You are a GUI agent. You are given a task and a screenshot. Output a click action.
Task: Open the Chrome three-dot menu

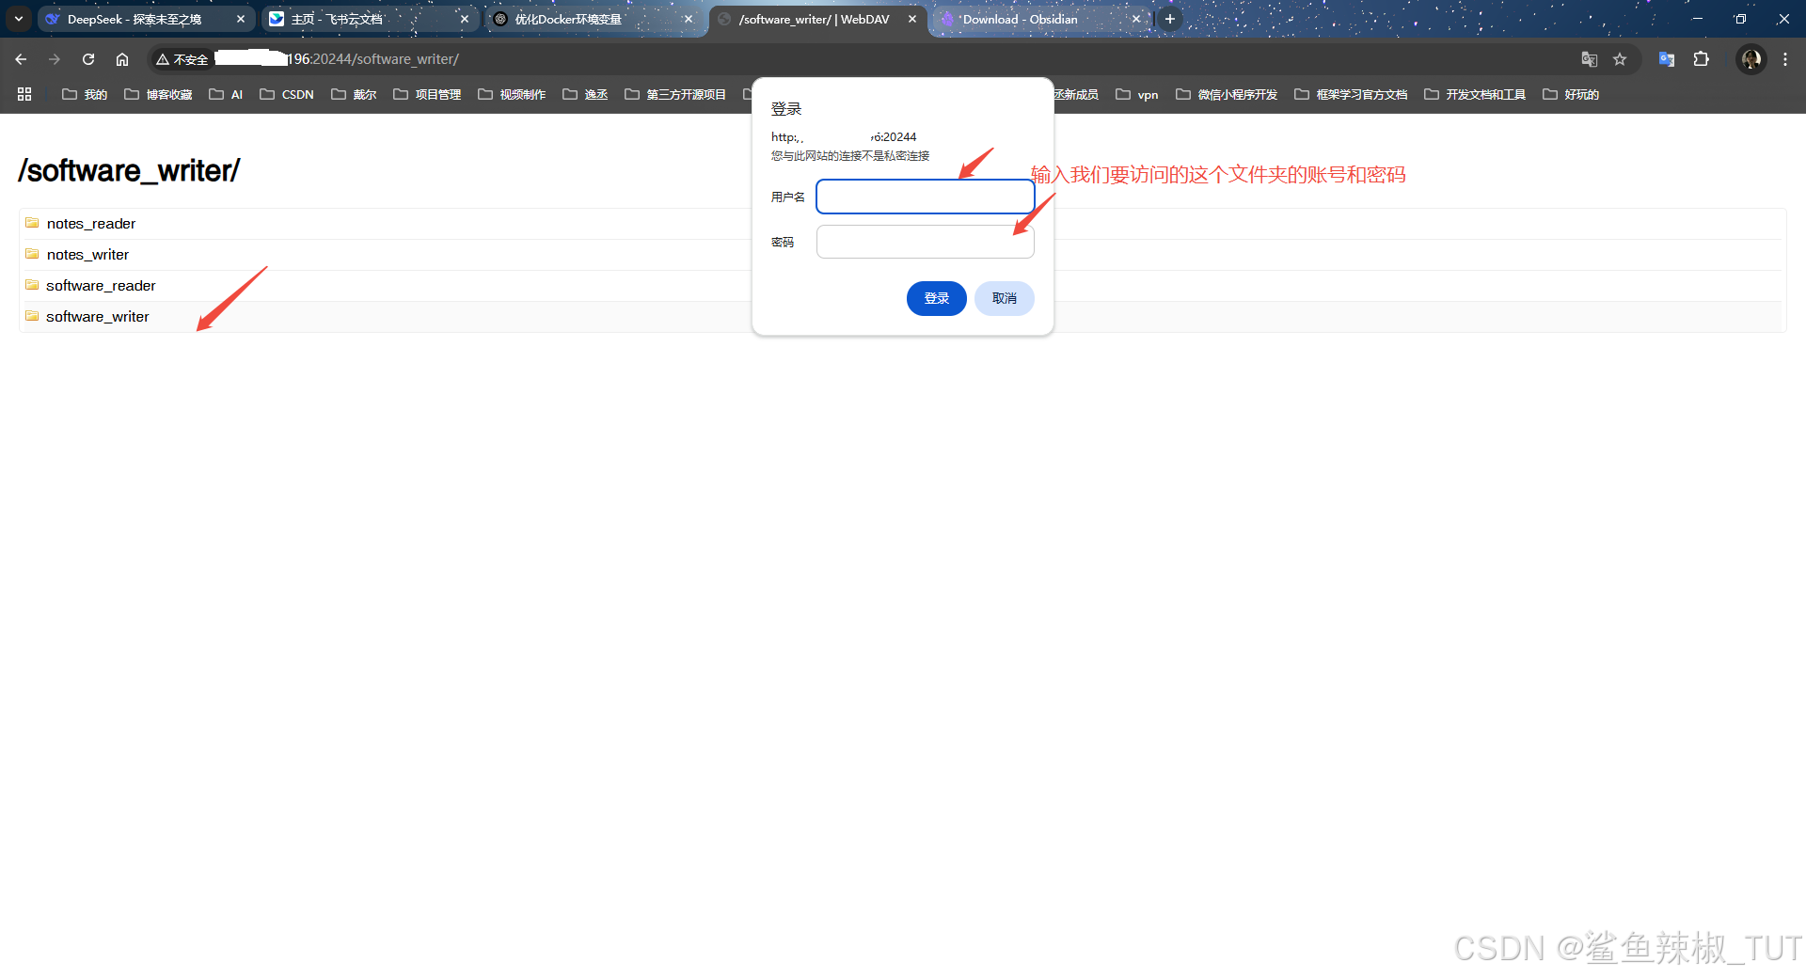point(1785,58)
